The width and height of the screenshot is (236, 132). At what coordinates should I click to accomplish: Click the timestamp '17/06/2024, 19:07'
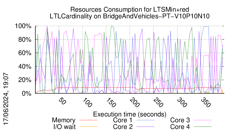6,99
